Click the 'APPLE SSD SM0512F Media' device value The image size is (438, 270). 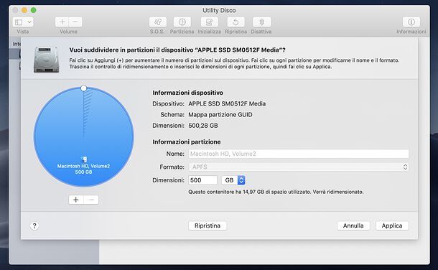[x=227, y=103]
